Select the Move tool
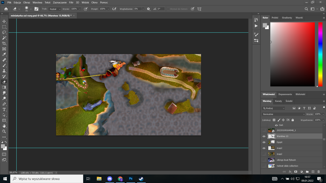The image size is (326, 183). point(4,21)
